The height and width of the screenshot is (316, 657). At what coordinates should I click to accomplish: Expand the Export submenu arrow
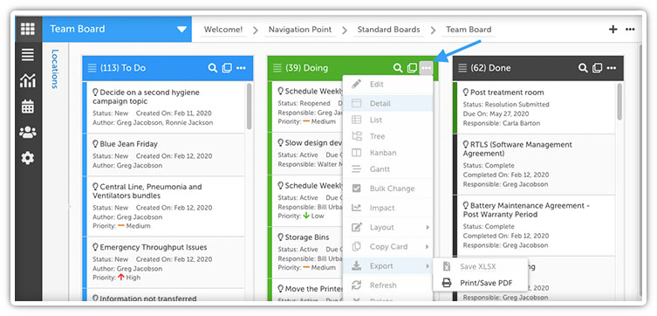pyautogui.click(x=428, y=266)
